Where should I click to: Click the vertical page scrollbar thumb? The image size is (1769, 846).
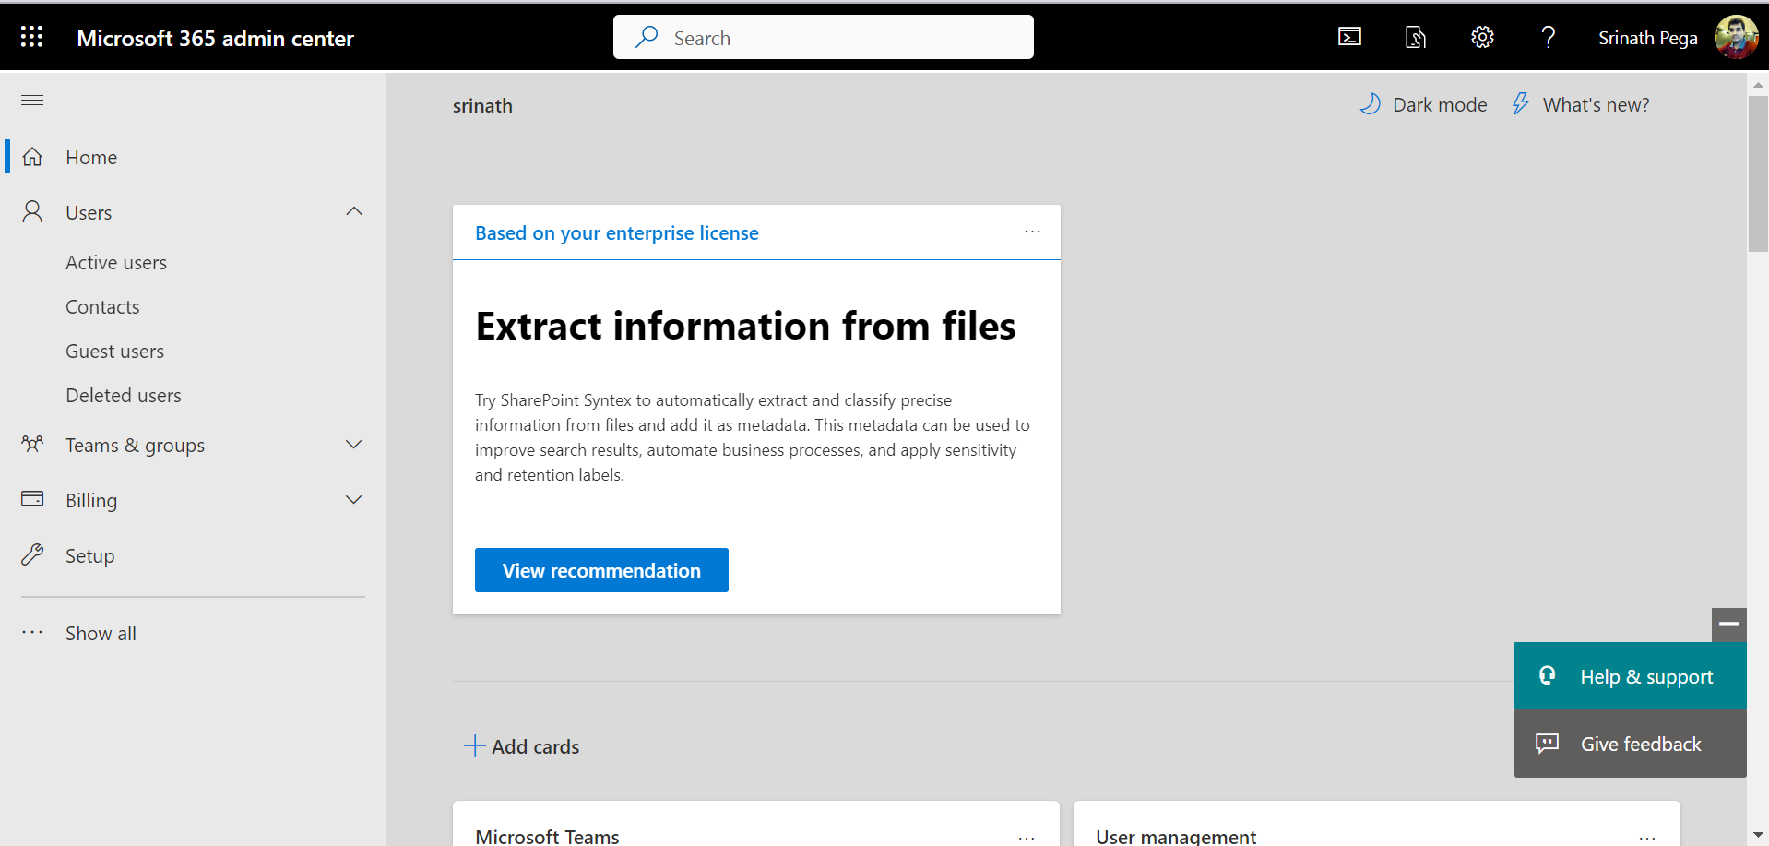[1758, 173]
